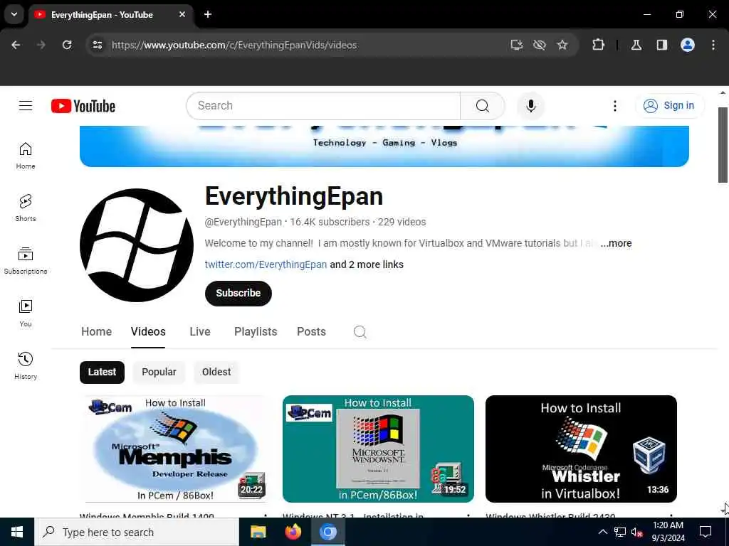Close the YouTube browser tab
Viewport: 729px width, 546px height.
(182, 14)
